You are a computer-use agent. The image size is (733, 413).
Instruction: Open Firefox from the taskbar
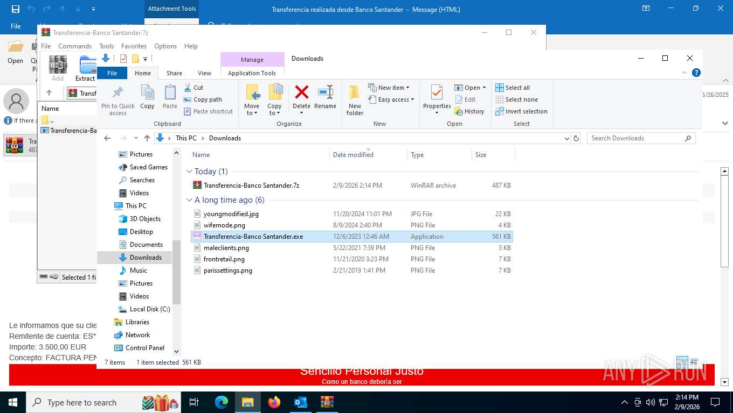[x=274, y=402]
